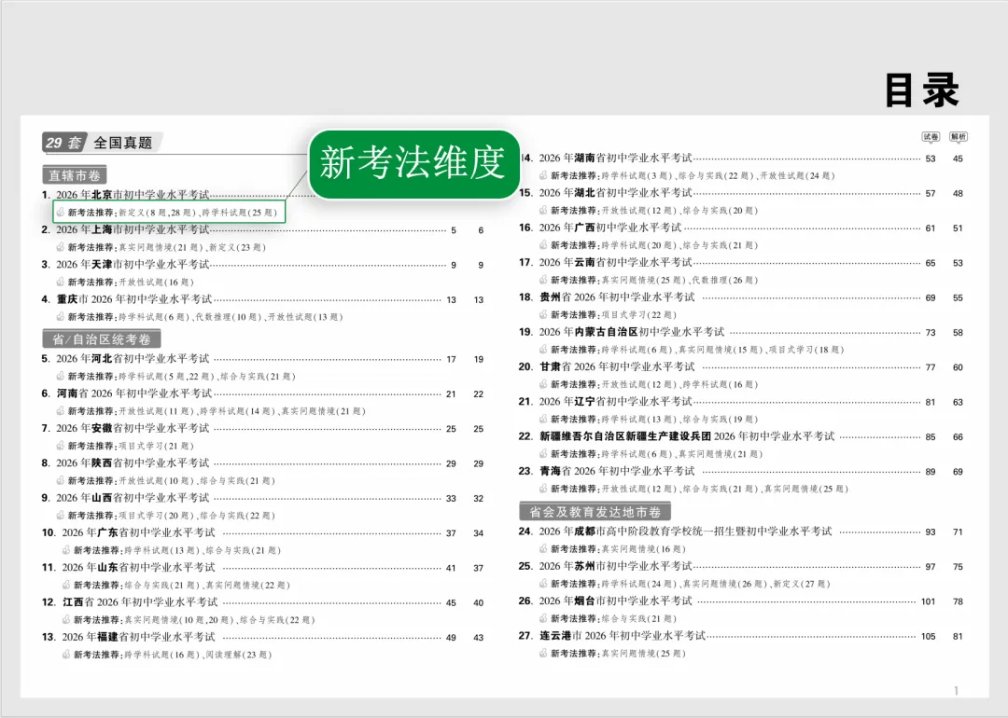
Task: Click 解析 page number 81 for 连云港市
Action: [x=958, y=637]
